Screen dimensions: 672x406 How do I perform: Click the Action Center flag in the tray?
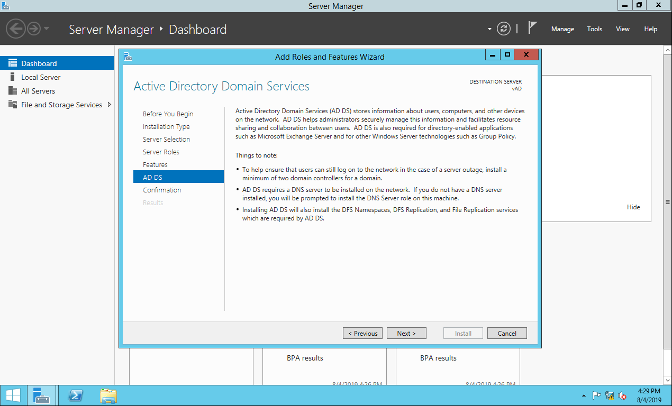pos(596,395)
